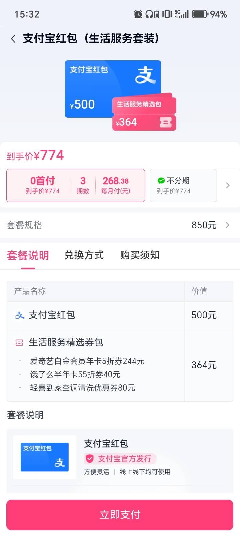Tap the battery icon in status bar

(200, 14)
